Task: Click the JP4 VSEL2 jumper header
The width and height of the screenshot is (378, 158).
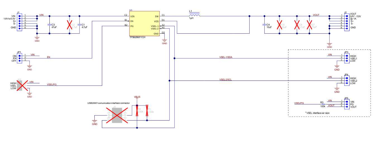Action: (346, 81)
